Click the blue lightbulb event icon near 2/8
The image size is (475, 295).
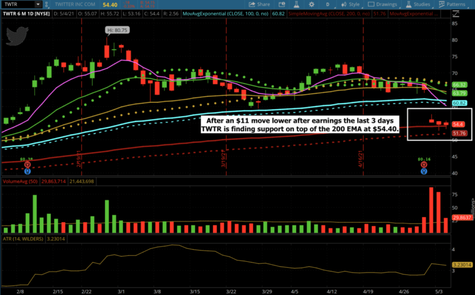tap(27, 171)
